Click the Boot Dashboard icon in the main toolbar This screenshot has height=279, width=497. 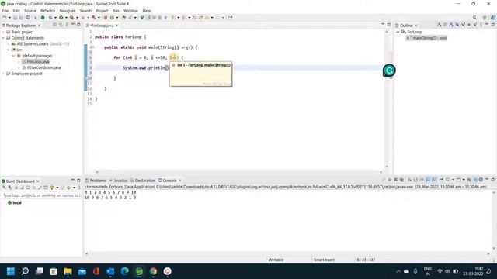(43, 18)
